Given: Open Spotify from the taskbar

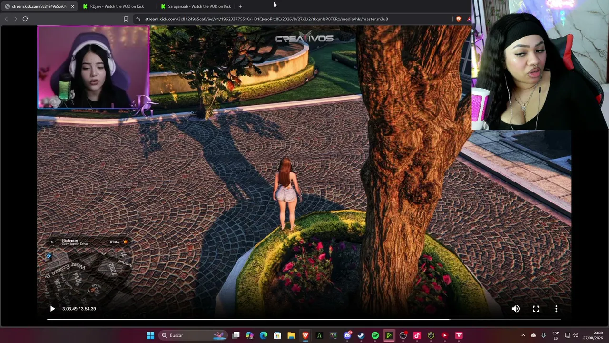Looking at the screenshot, I should point(375,335).
